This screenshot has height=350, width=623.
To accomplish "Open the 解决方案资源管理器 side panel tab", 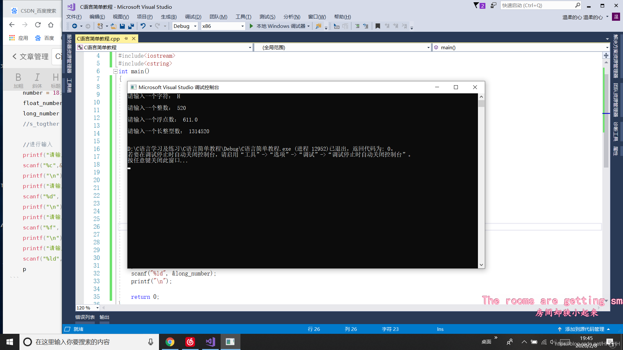I will click(616, 56).
